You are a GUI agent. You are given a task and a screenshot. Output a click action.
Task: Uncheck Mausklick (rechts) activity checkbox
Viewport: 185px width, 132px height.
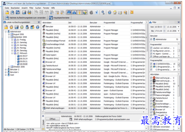tap(151, 86)
